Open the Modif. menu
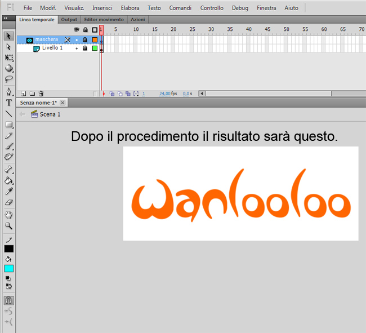 (x=48, y=8)
